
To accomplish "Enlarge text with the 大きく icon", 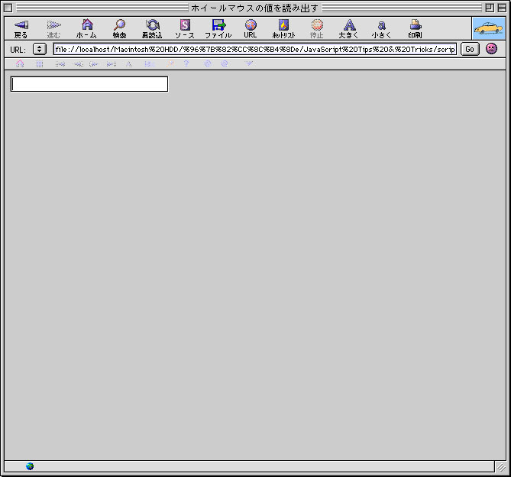I will [x=349, y=29].
